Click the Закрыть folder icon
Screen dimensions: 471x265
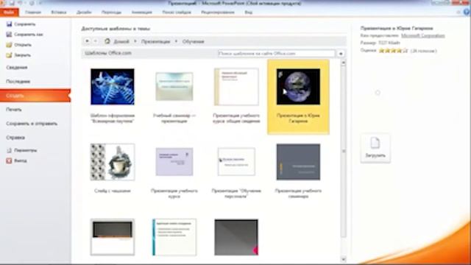[x=9, y=55]
